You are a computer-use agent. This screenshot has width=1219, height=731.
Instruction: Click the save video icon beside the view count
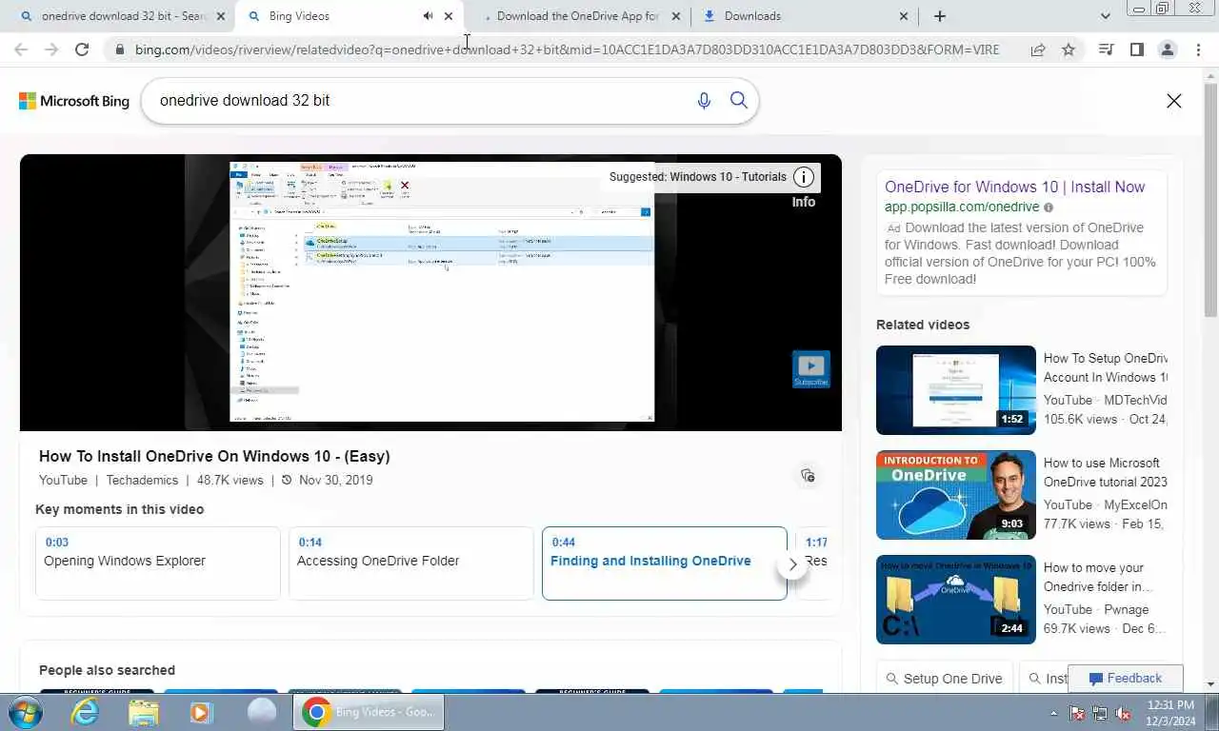pos(808,475)
